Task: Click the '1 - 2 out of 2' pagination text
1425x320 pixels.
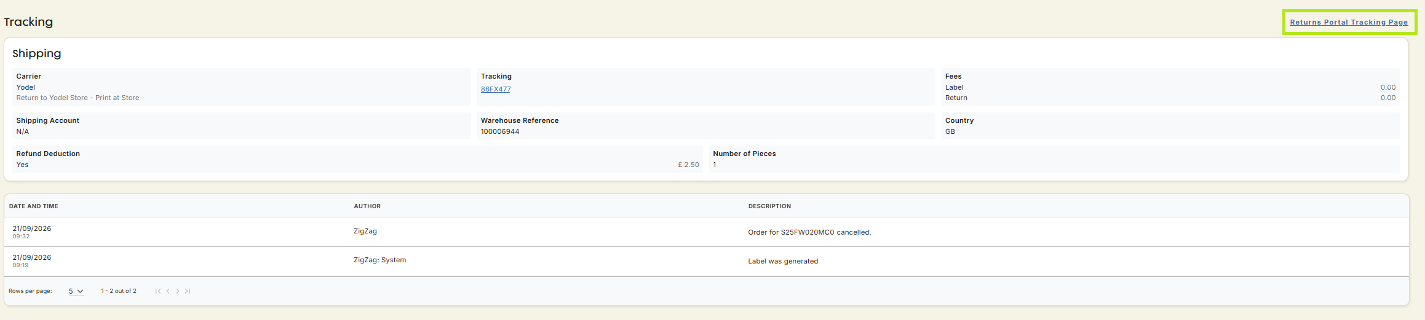Action: point(119,291)
